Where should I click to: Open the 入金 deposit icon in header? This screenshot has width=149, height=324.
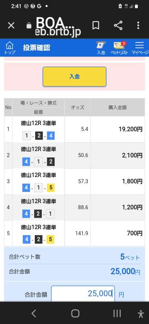[101, 48]
